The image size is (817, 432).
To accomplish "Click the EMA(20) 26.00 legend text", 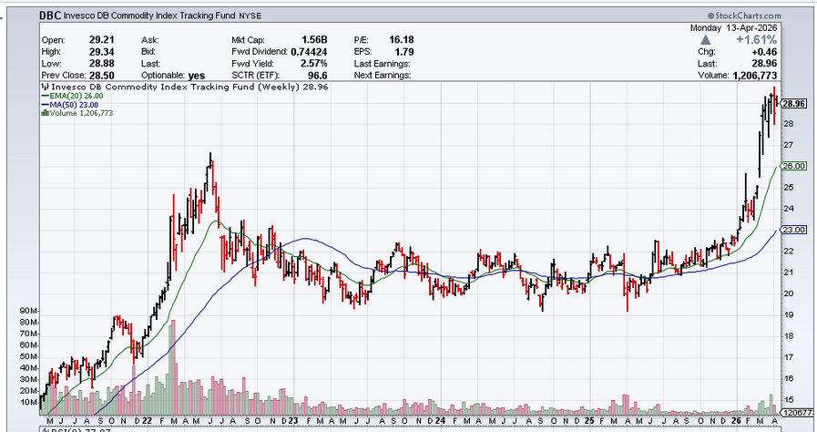I will coord(77,96).
